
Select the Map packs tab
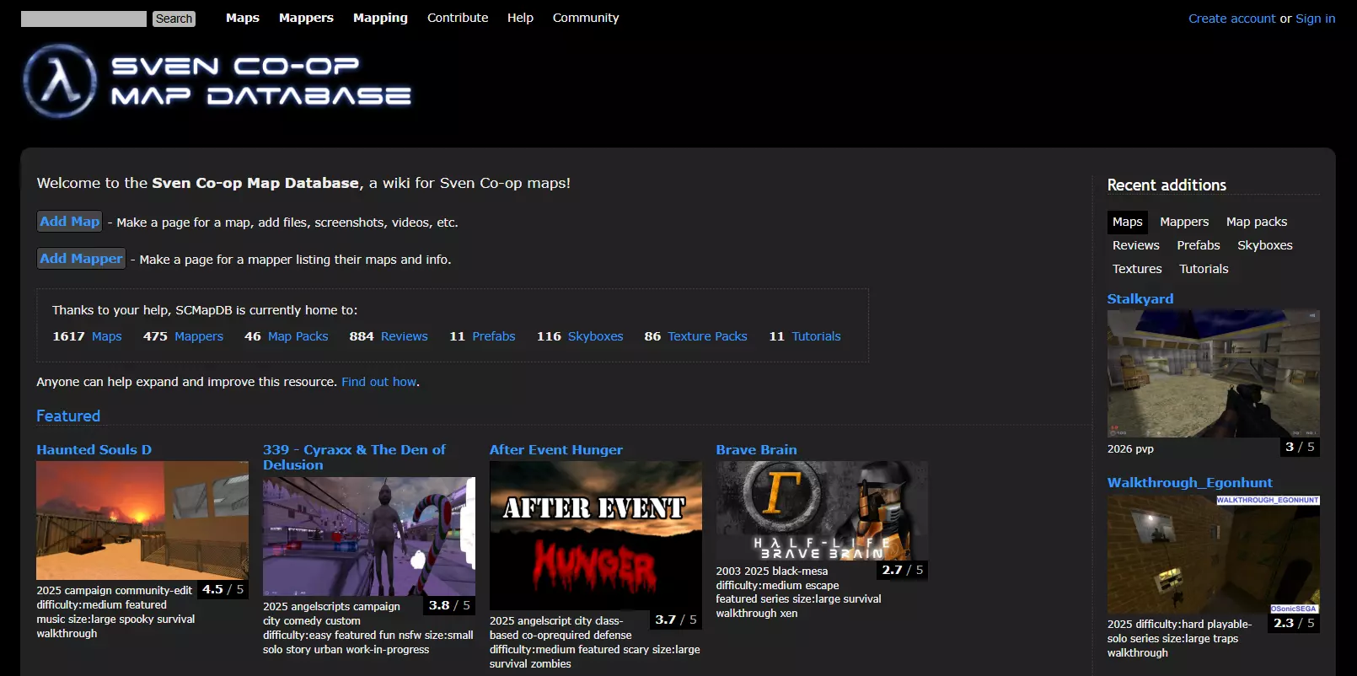coord(1257,222)
